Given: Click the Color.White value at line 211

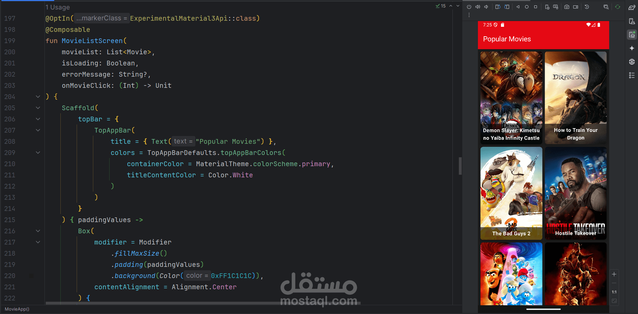Looking at the screenshot, I should (x=231, y=175).
